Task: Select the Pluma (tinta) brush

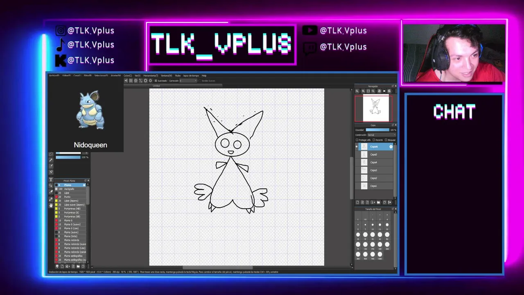Action: point(70,236)
